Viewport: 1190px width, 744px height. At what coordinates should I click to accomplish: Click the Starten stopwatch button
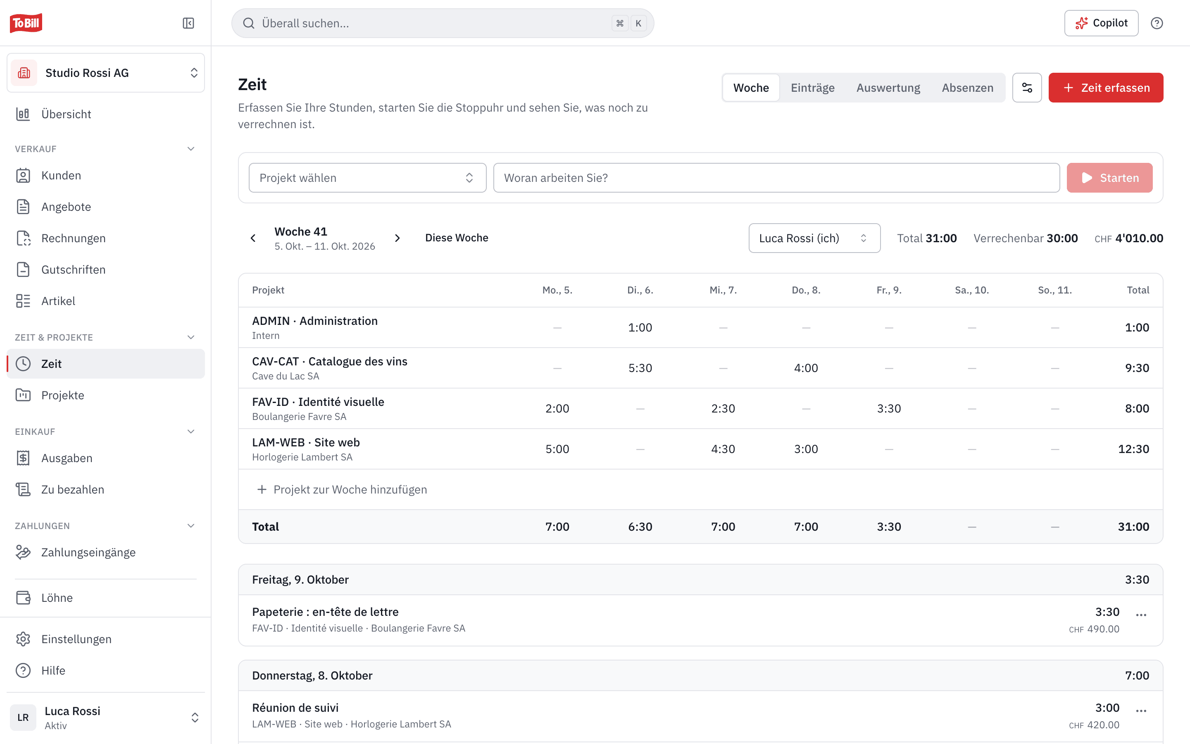coord(1109,178)
